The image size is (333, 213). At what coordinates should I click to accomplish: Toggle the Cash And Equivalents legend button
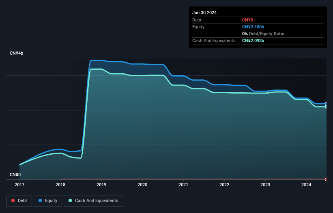pyautogui.click(x=93, y=201)
